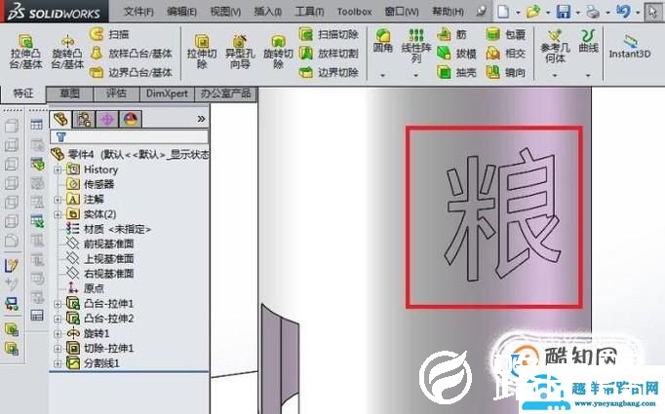Switch to the 草图 sketch tab
Image resolution: width=665 pixels, height=414 pixels.
tap(69, 94)
